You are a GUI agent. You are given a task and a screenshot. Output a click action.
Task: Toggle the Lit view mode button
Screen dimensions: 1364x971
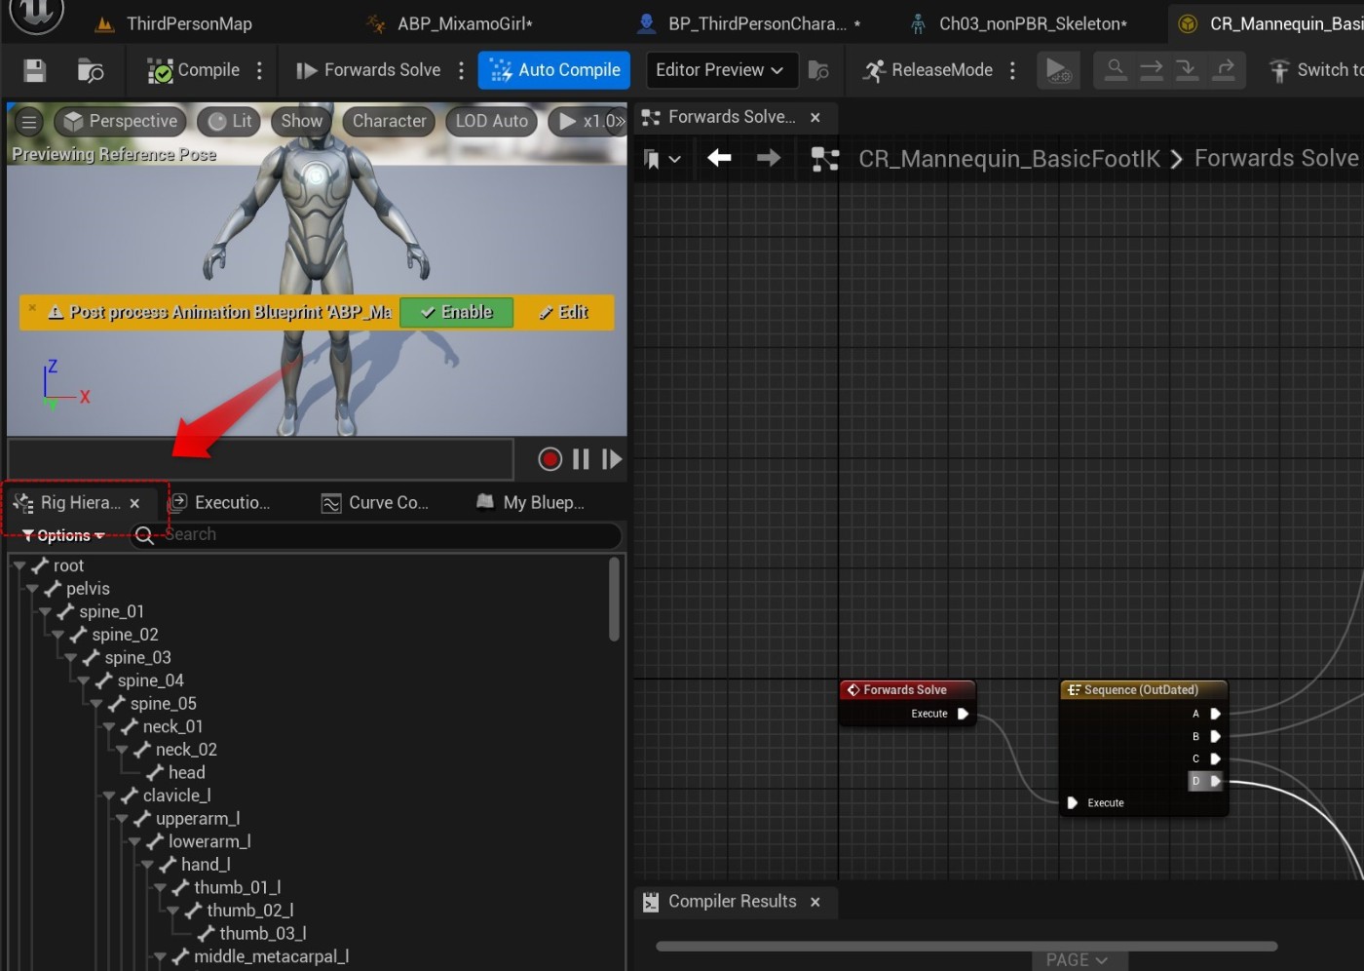230,122
